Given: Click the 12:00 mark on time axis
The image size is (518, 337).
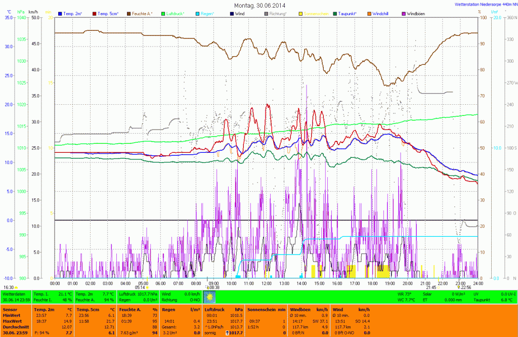Looking at the screenshot, I should click(x=266, y=283).
